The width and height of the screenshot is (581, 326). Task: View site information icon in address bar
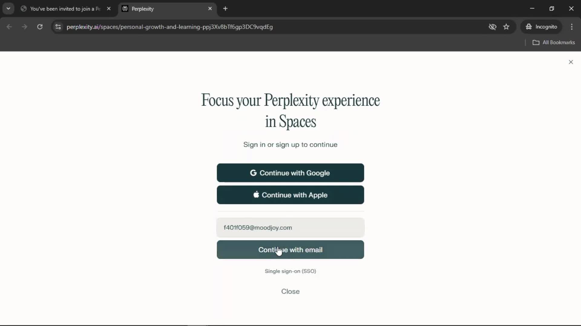click(58, 27)
